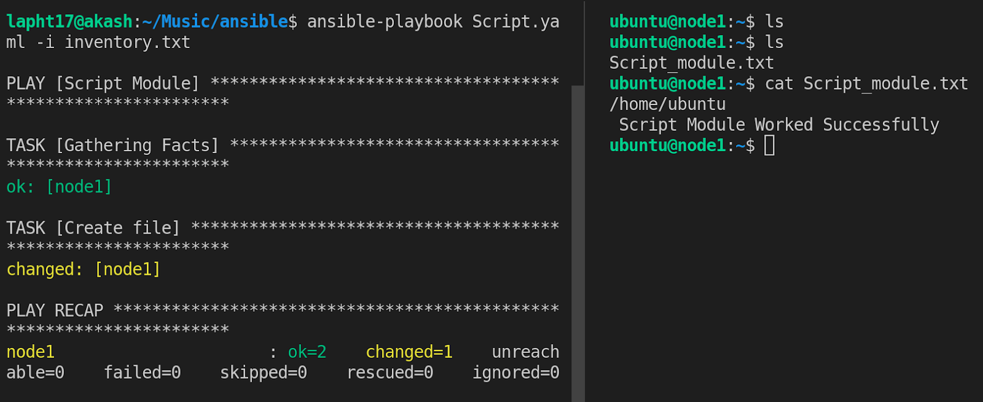This screenshot has height=402, width=983.
Task: Click the 'PLAY RECAP' heading
Action: pyautogui.click(x=55, y=310)
